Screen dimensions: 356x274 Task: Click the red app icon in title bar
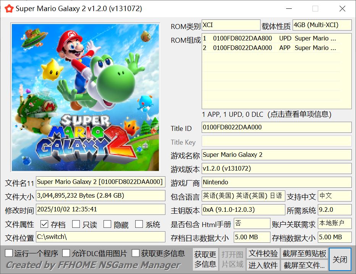(9, 9)
